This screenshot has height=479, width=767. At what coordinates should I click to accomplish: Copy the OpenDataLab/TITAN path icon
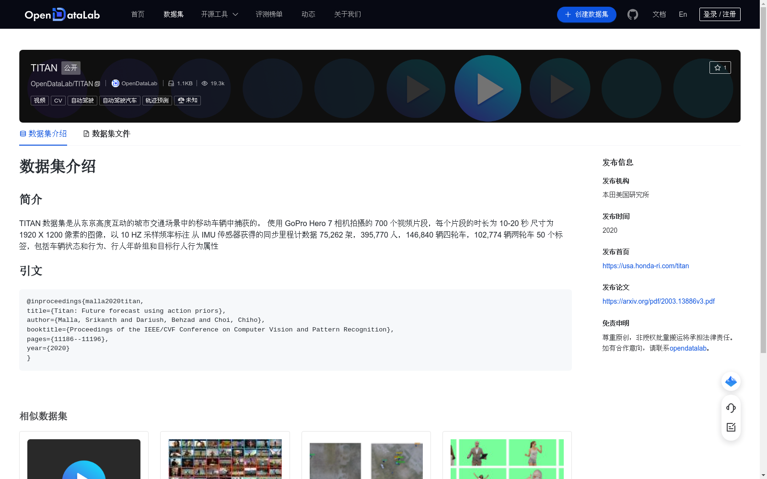[x=97, y=84]
